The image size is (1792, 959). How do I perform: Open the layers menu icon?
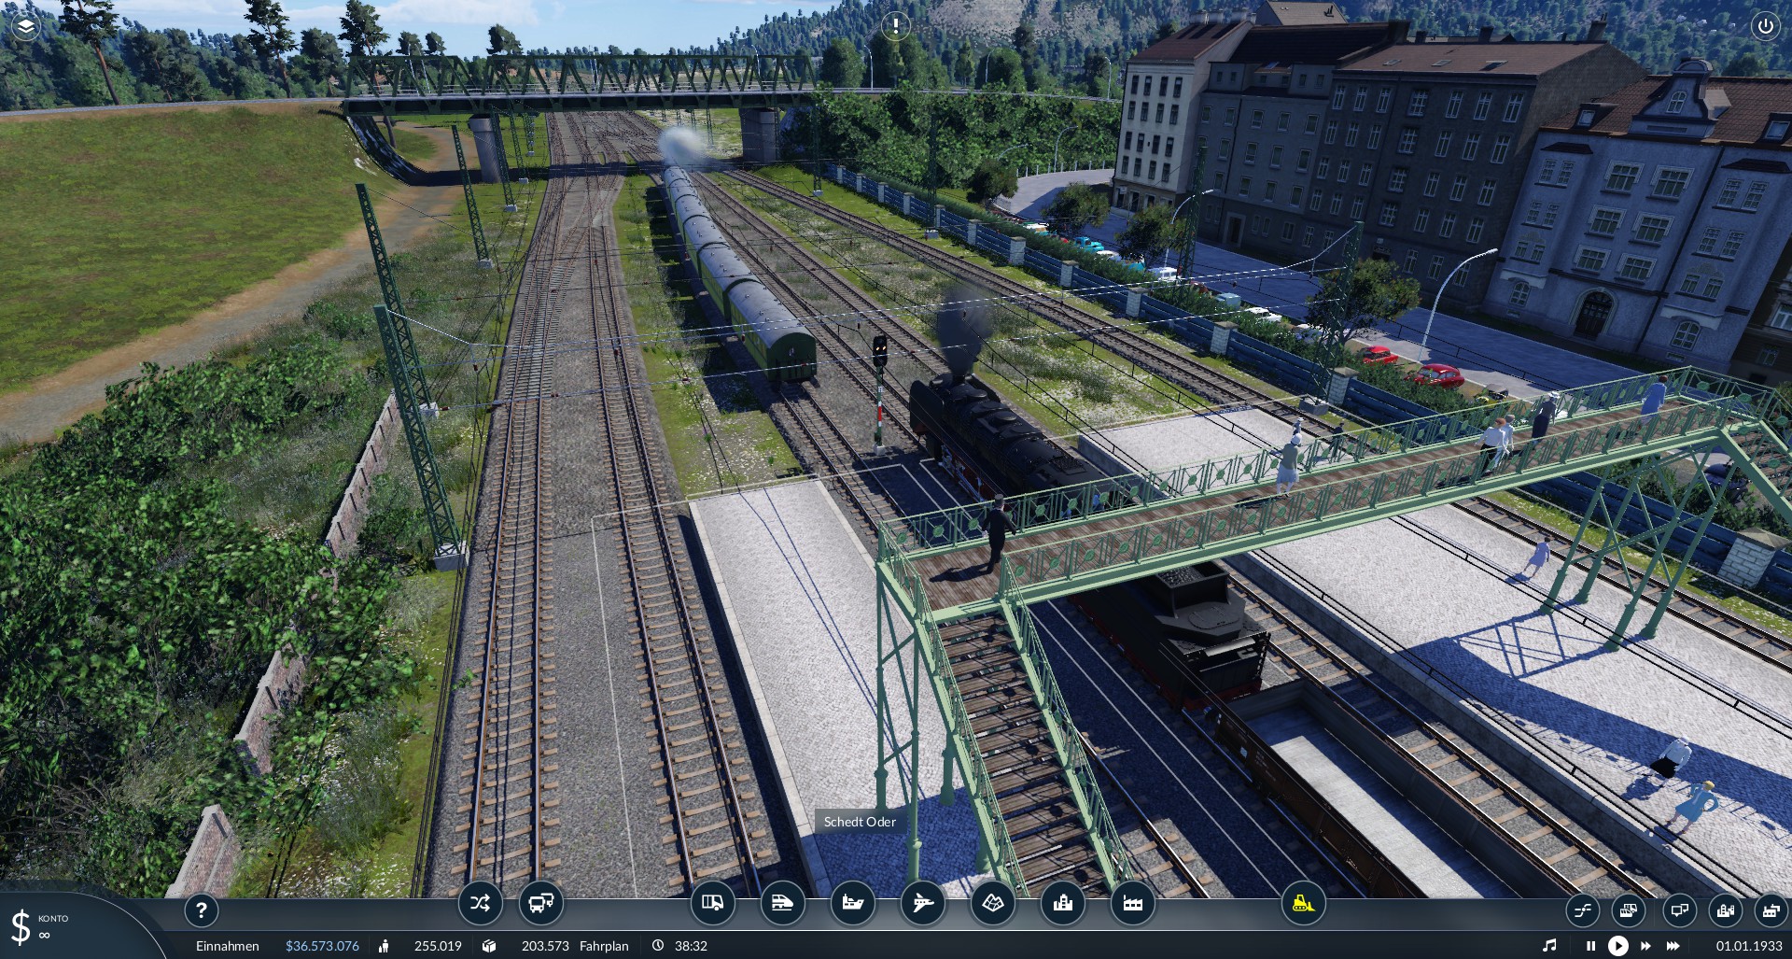click(x=26, y=26)
